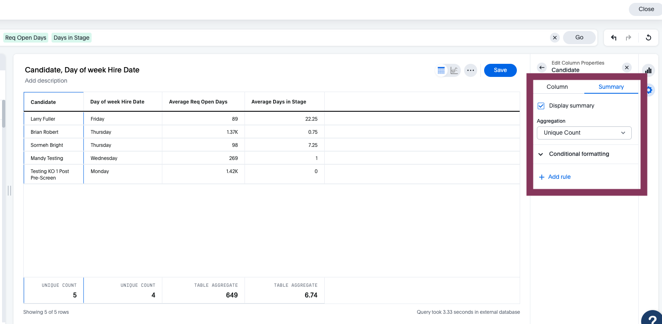Toggle the Display summary checkbox
662x324 pixels.
(x=541, y=106)
